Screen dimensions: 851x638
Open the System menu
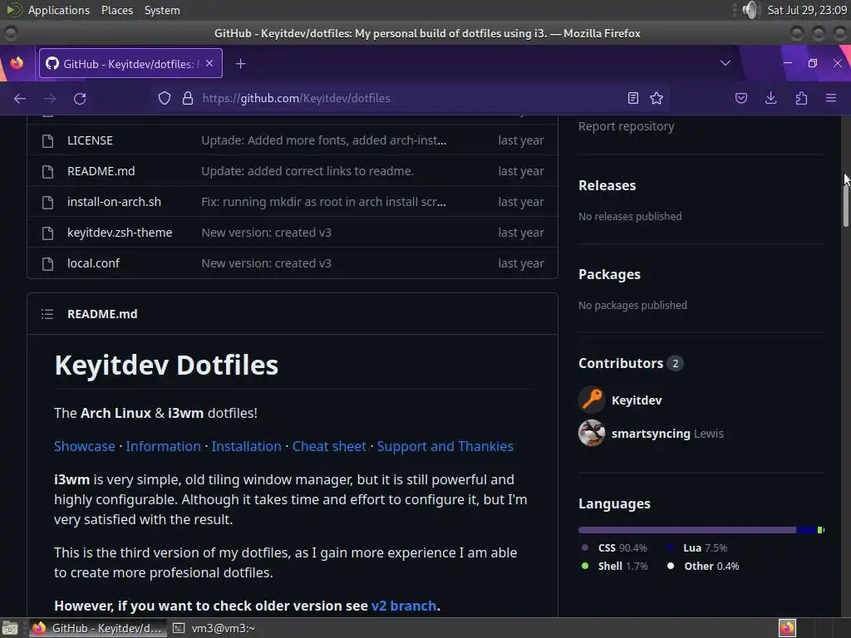162,10
